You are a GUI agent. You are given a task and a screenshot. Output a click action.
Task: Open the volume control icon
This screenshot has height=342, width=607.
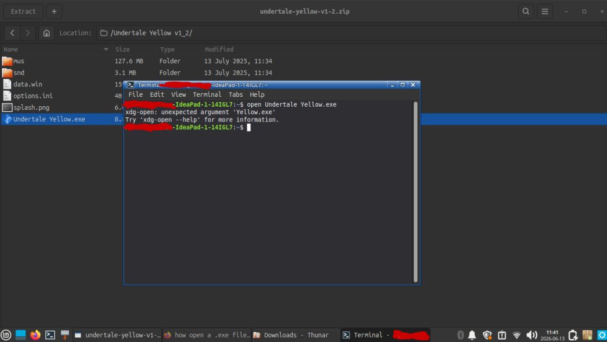[532, 335]
